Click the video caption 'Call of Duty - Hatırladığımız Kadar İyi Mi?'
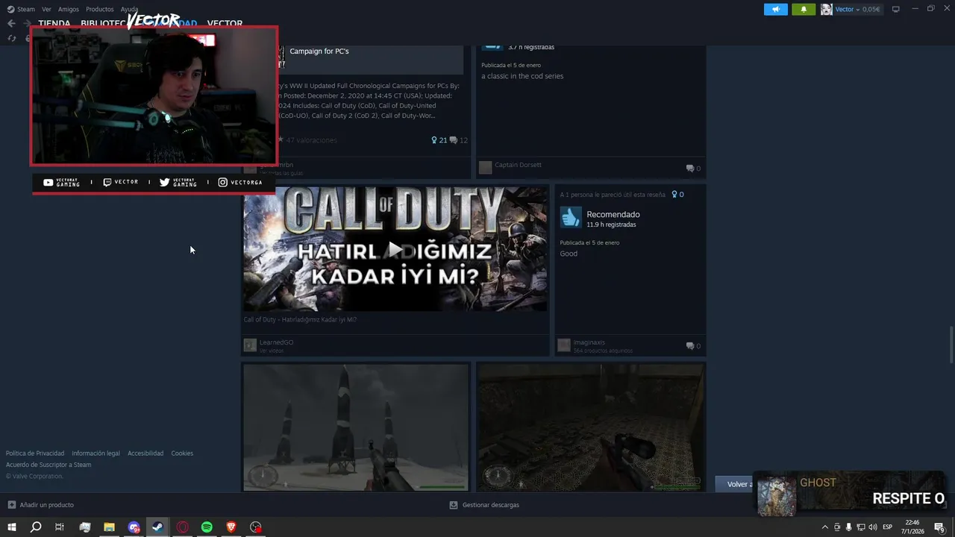The height and width of the screenshot is (537, 955). pyautogui.click(x=300, y=320)
